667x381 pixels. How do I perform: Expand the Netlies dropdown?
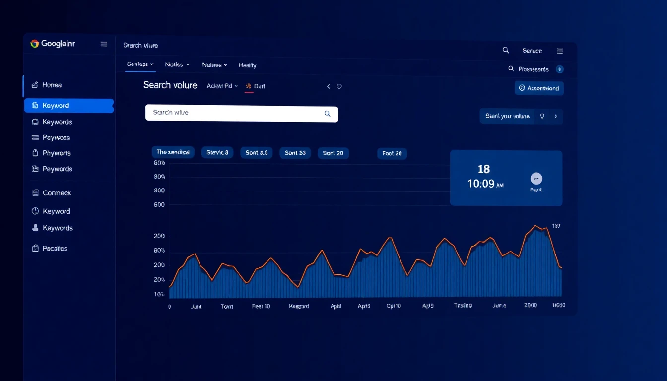tap(214, 64)
